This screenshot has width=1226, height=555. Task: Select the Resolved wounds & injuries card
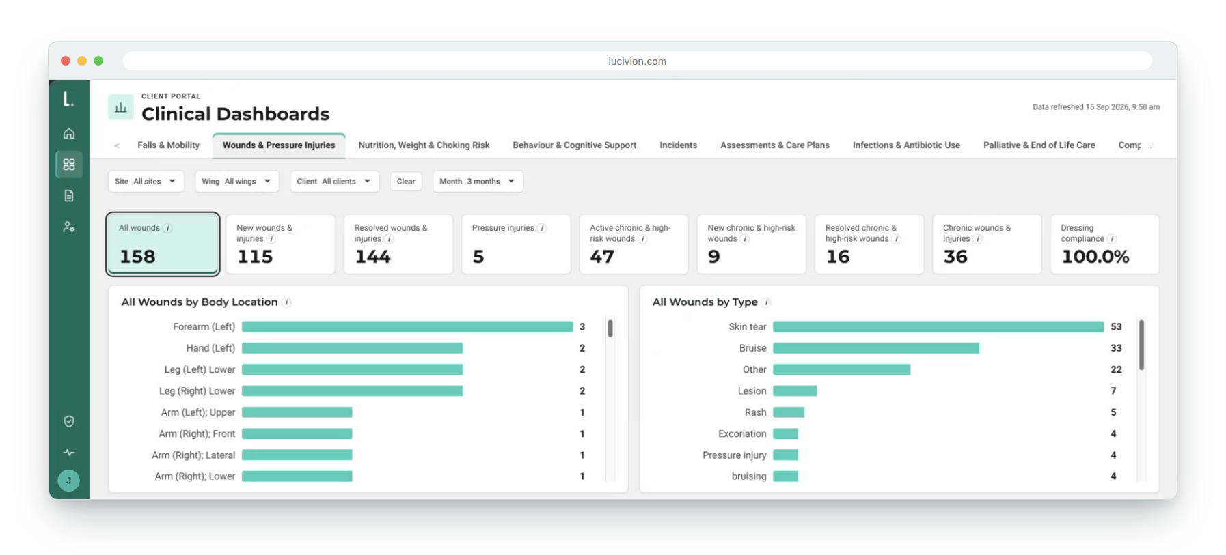pos(398,244)
